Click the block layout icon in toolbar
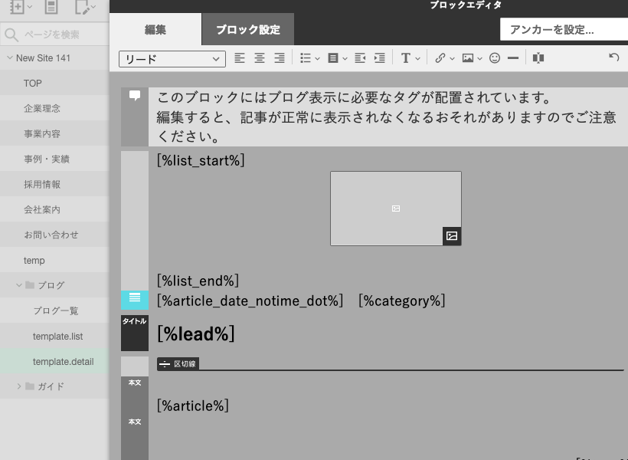The image size is (628, 460). pyautogui.click(x=333, y=58)
